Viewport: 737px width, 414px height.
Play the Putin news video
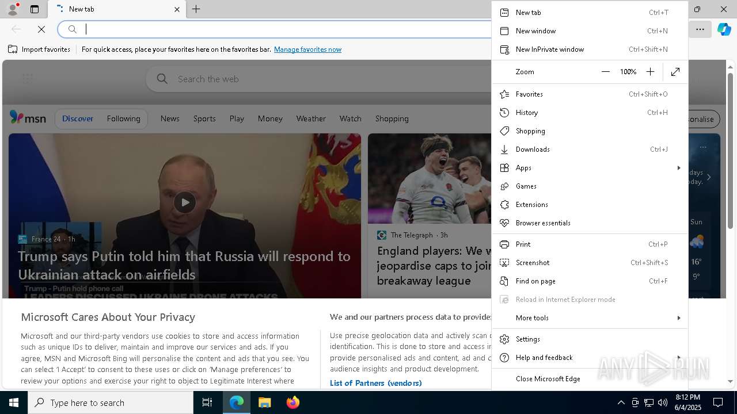(185, 202)
